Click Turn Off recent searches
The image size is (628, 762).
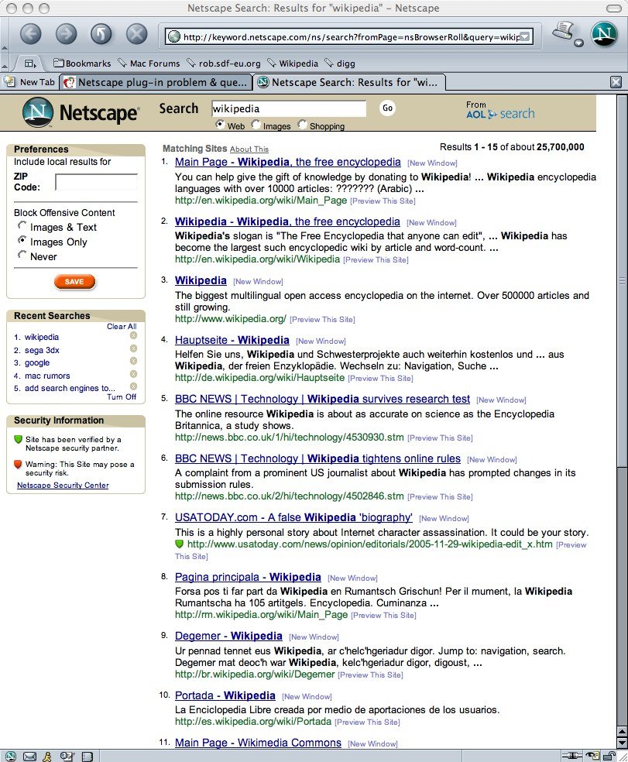[x=122, y=397]
